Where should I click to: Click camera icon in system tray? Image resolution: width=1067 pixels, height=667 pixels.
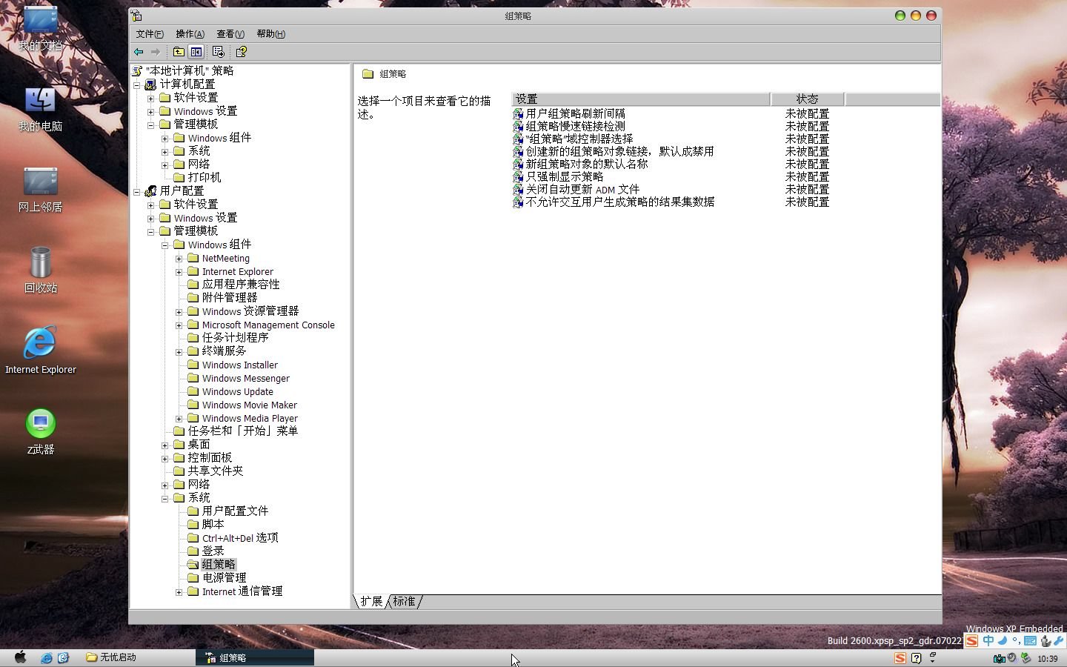[x=999, y=658]
